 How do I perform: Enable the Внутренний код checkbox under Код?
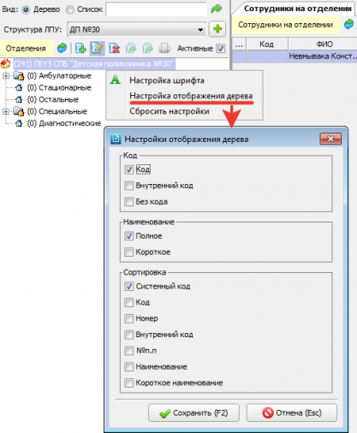tap(129, 186)
